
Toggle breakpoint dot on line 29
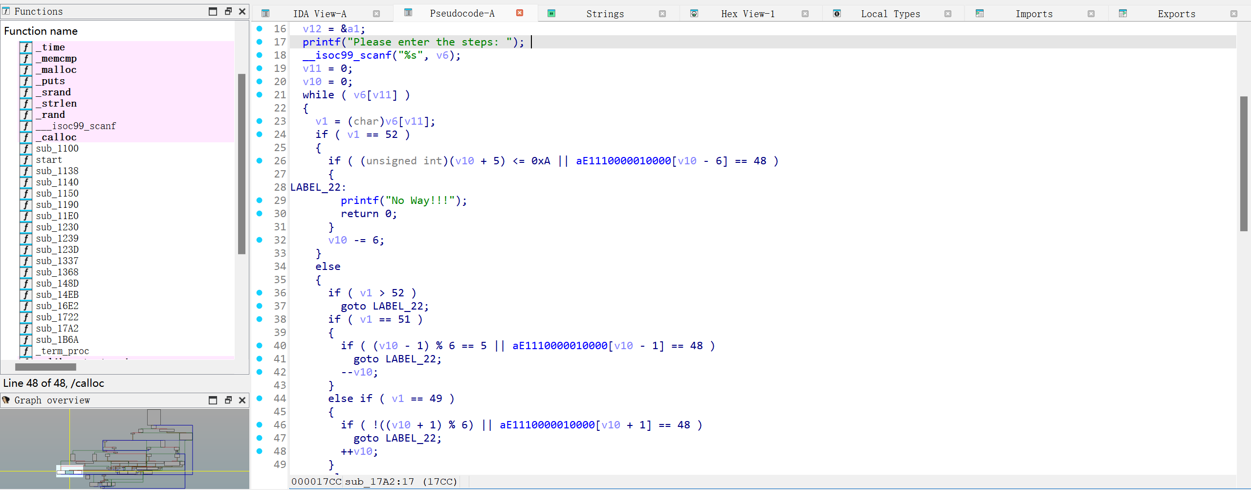click(260, 200)
